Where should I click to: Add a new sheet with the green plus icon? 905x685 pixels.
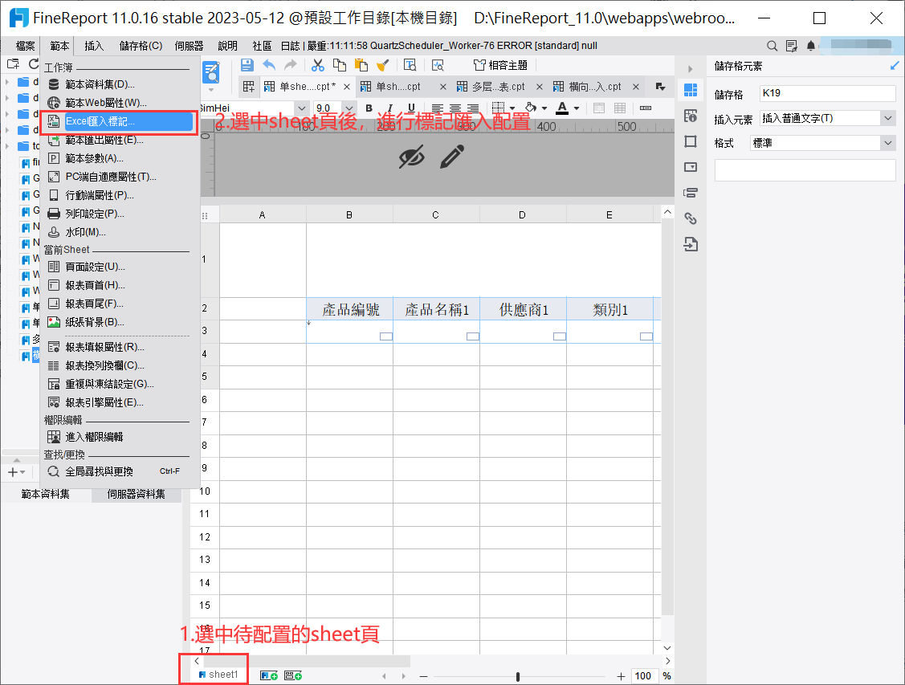269,675
